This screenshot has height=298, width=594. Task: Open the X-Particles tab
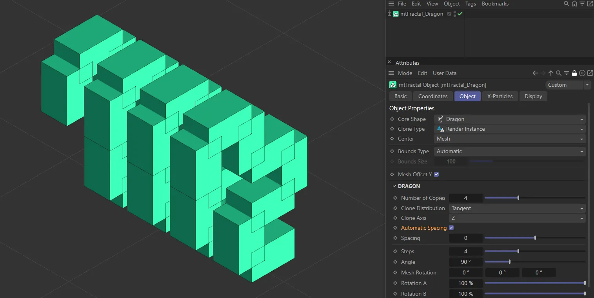tap(500, 96)
